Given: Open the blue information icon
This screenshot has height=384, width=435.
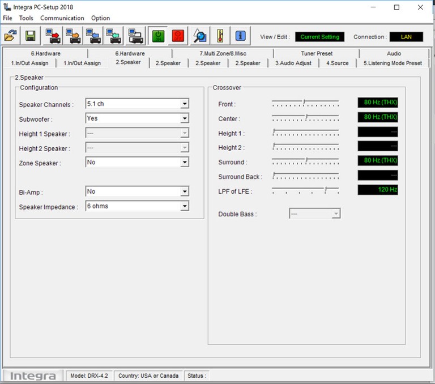Looking at the screenshot, I should point(240,36).
